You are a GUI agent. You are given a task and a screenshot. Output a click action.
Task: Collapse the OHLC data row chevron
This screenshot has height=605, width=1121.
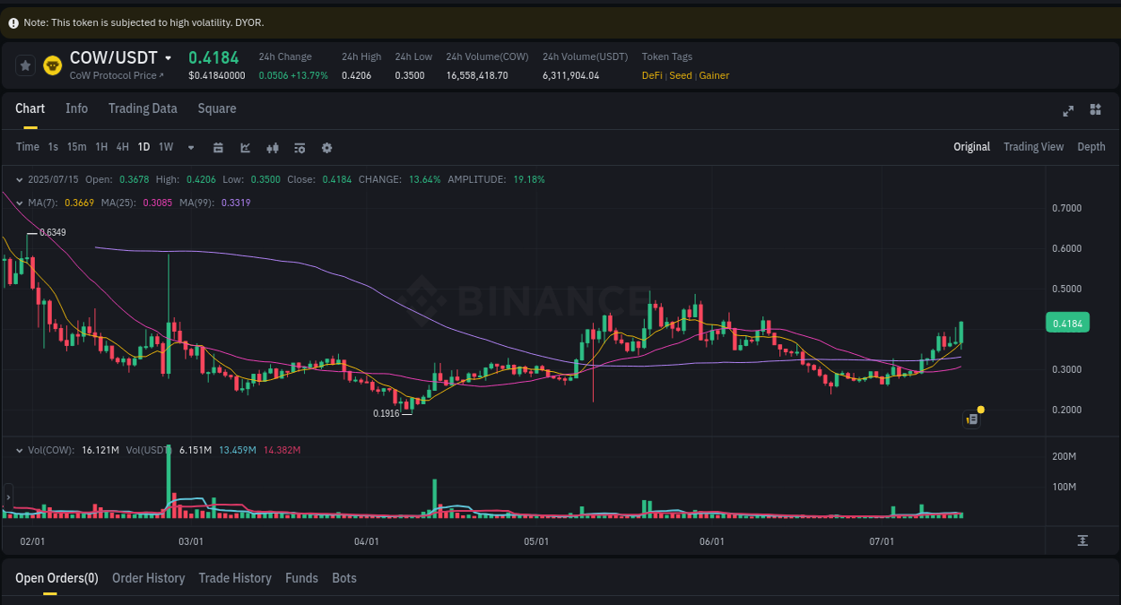pos(18,179)
